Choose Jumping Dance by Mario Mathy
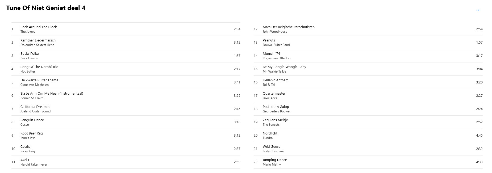This screenshot has height=173, width=492. tap(368, 162)
